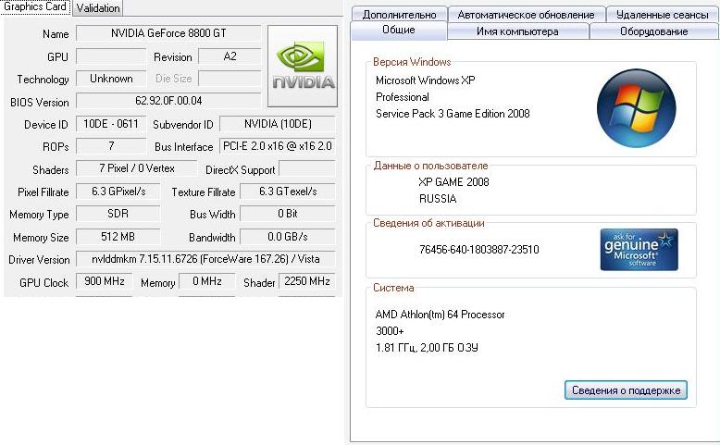Viewport: 720px width, 445px height.
Task: Click the genuine Microsoft software badge
Action: point(639,250)
